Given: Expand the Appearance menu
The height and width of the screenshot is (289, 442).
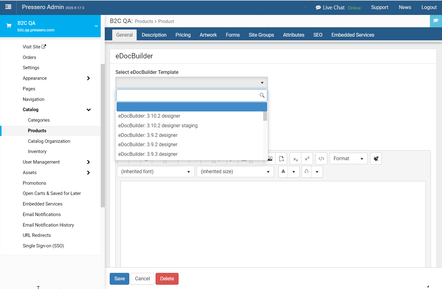Looking at the screenshot, I should pos(88,78).
